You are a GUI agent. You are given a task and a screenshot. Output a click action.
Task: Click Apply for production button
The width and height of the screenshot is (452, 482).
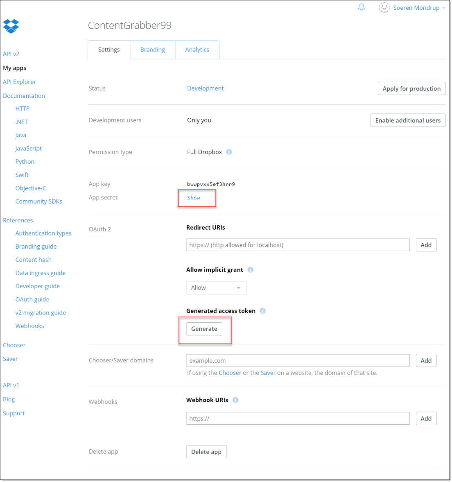411,88
